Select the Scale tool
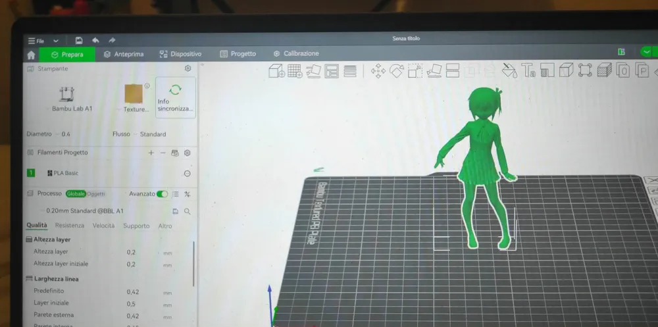This screenshot has width=658, height=327. [415, 71]
